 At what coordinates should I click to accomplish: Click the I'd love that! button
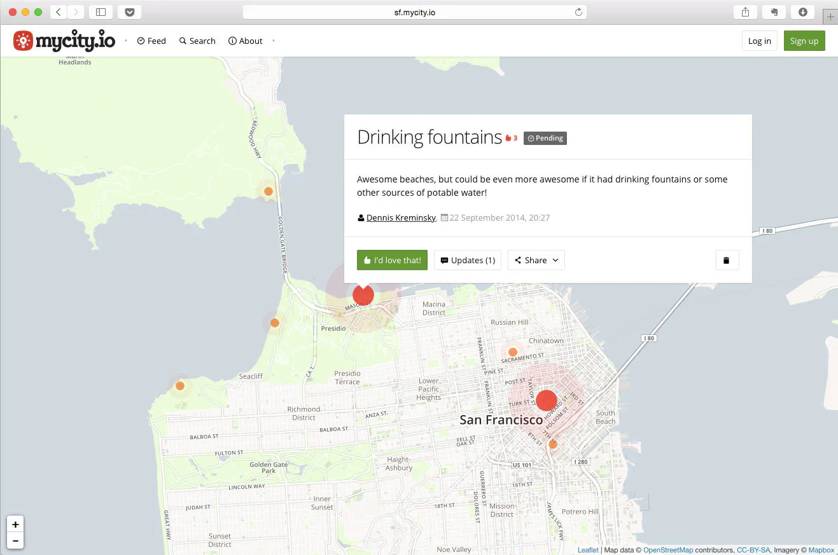[x=392, y=260]
